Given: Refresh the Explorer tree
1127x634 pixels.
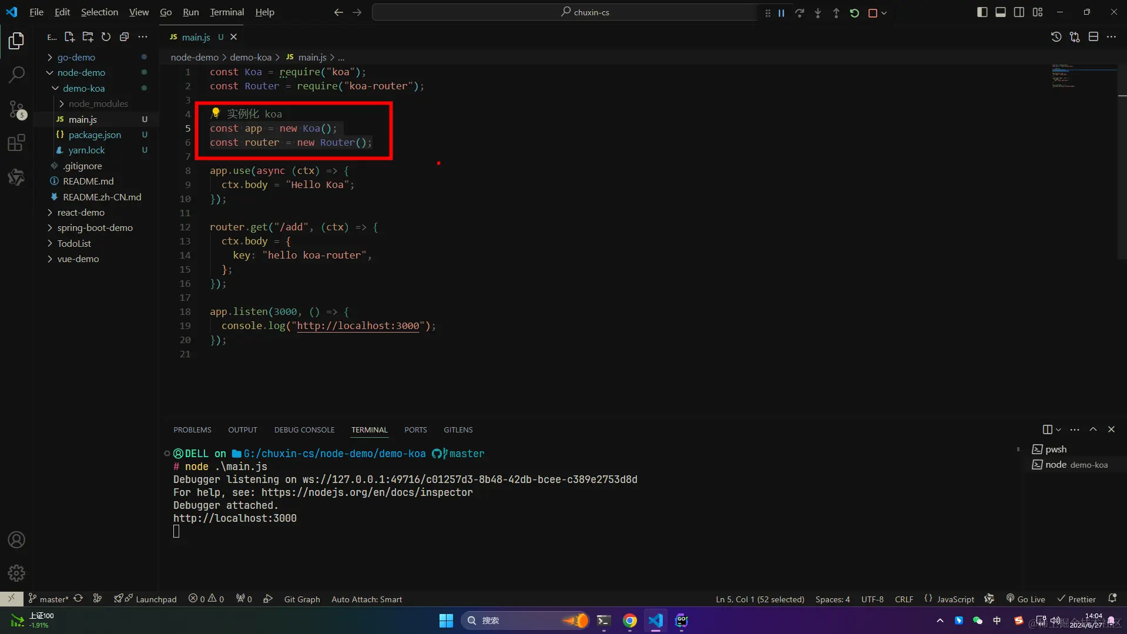Looking at the screenshot, I should tap(106, 37).
